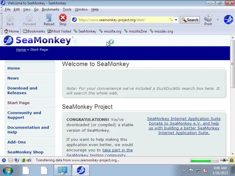Click the Search button
The width and height of the screenshot is (235, 176).
pos(190,20)
